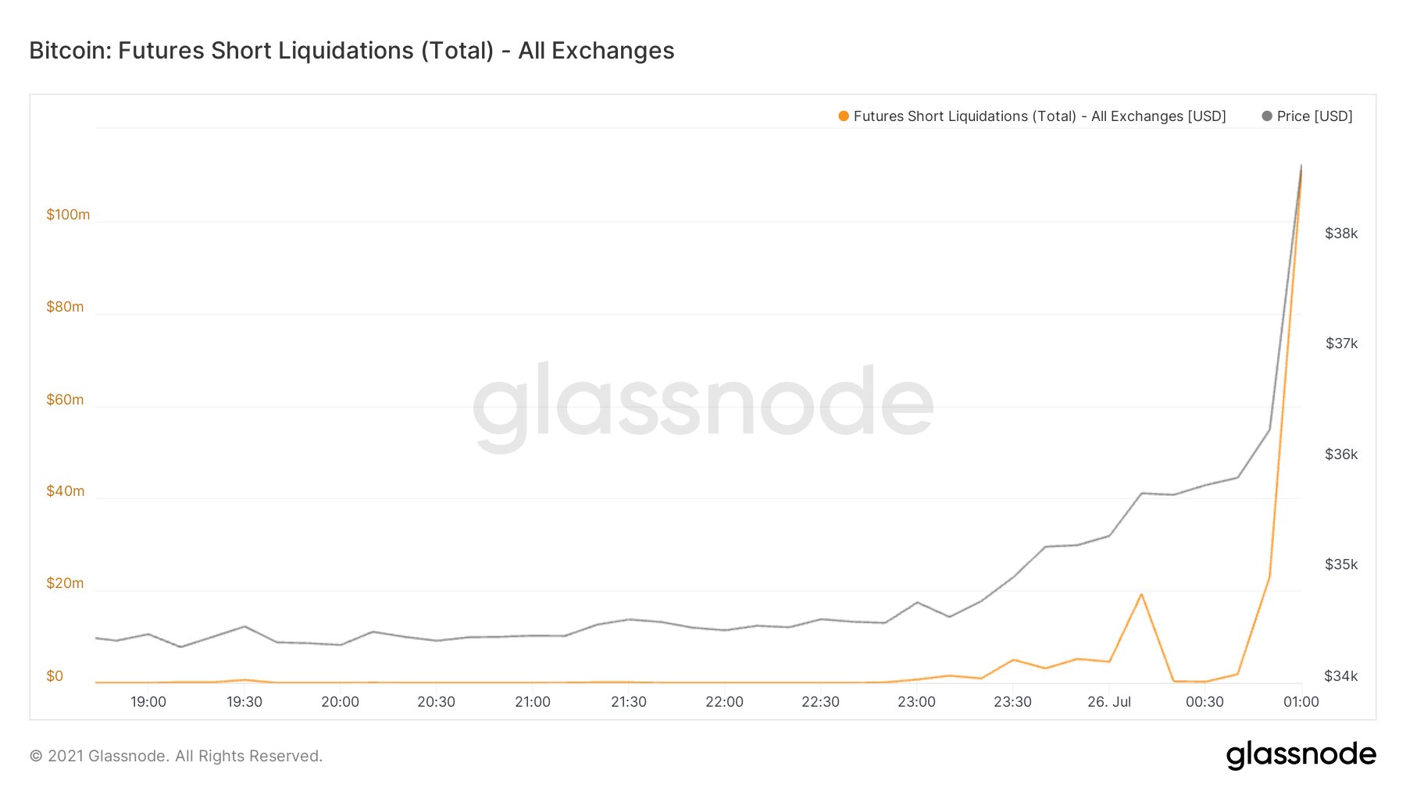Click the chart title text
Image resolution: width=1406 pixels, height=791 pixels.
[351, 51]
